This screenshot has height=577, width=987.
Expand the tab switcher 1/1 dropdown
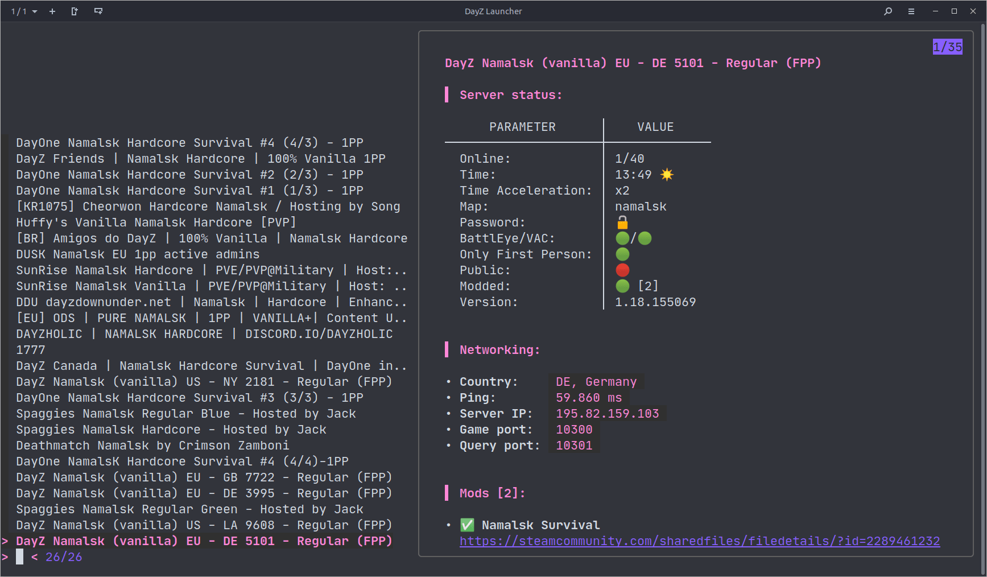(24, 11)
